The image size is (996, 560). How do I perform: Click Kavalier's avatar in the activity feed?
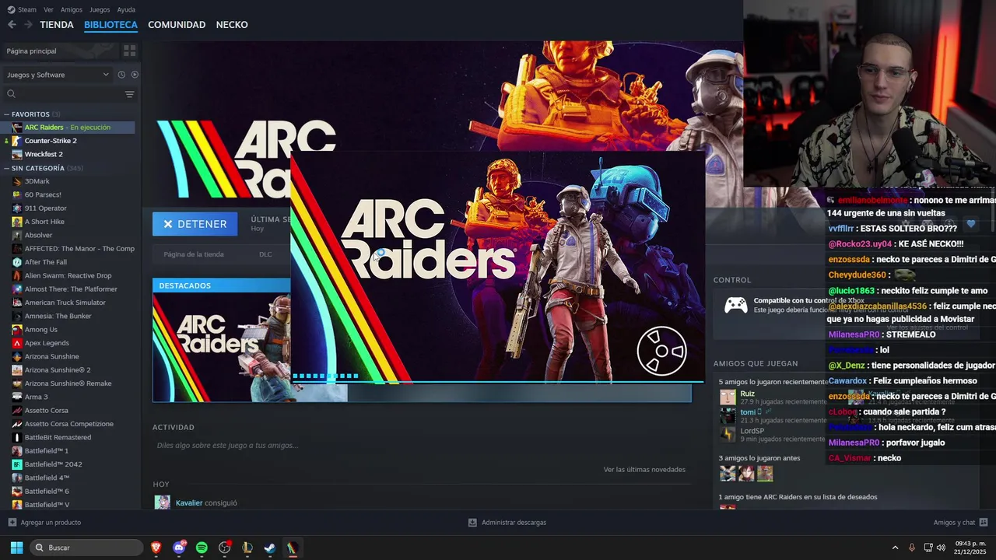163,502
